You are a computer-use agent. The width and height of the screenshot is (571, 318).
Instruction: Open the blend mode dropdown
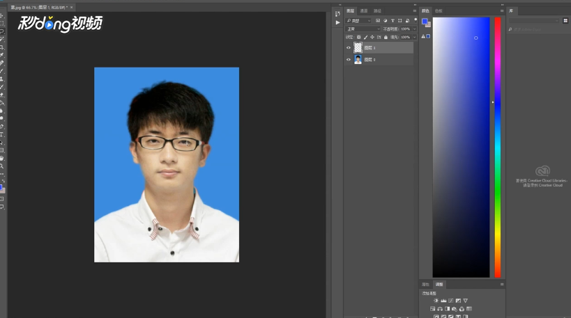(363, 29)
